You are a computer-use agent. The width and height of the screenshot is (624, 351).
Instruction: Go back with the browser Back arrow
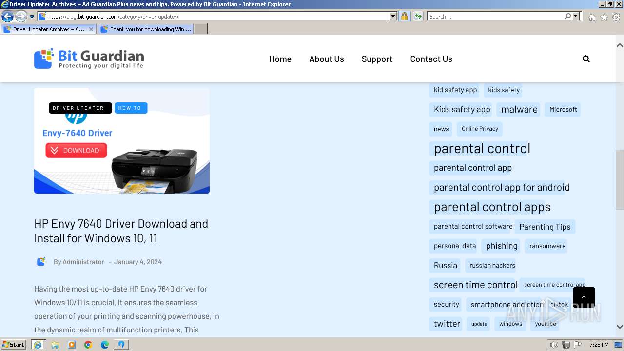tap(7, 17)
